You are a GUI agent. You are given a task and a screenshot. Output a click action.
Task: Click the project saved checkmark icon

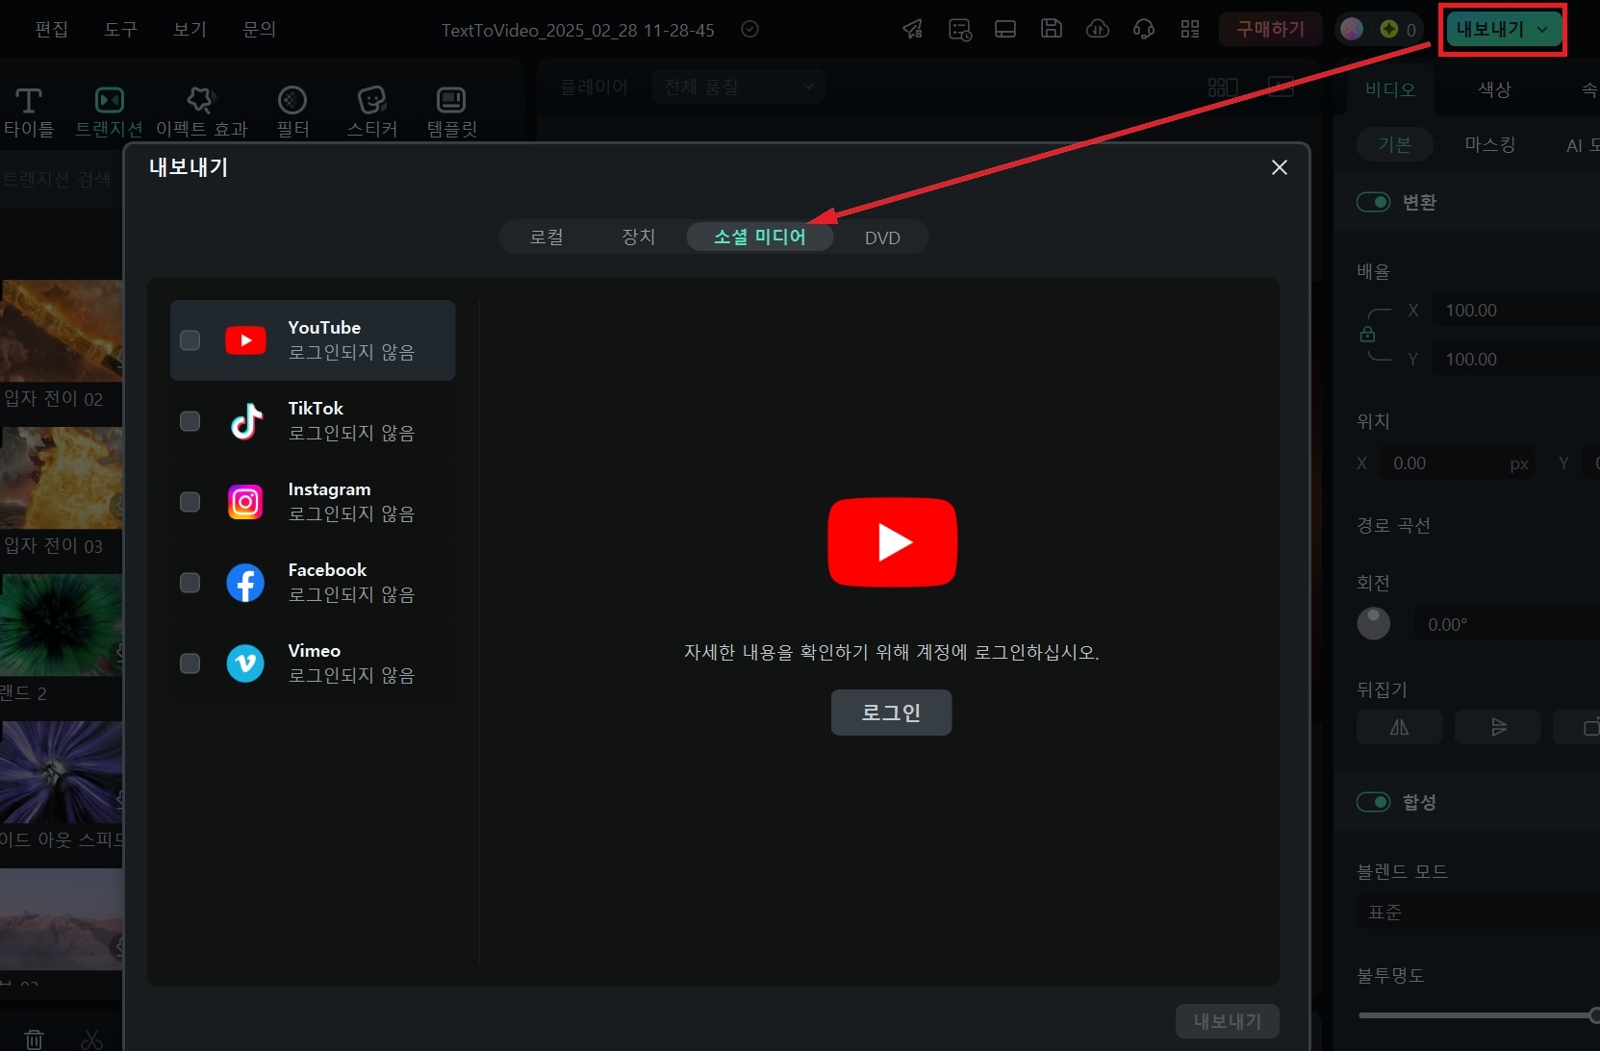point(750,29)
